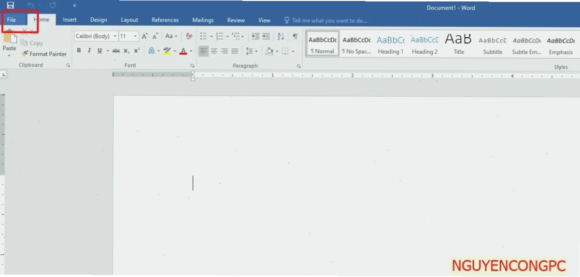Viewport: 580px width, 277px height.
Task: Open the Clipboard dialog launcher
Action: (68, 65)
